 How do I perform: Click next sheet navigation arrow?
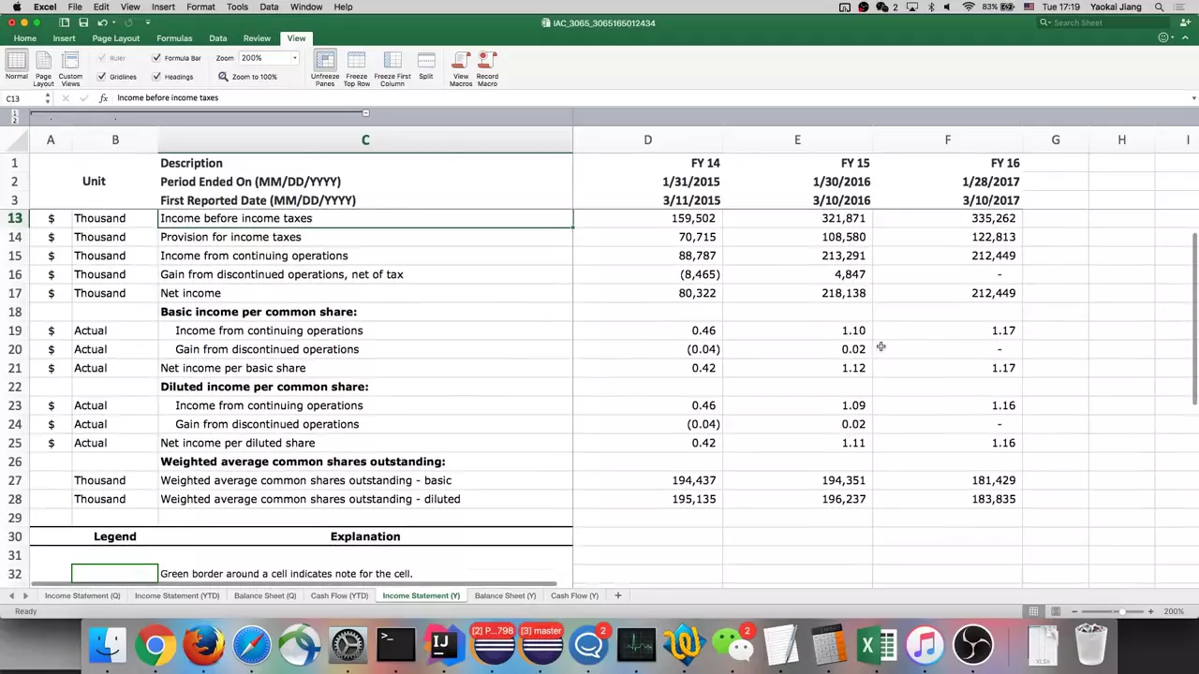tap(25, 595)
